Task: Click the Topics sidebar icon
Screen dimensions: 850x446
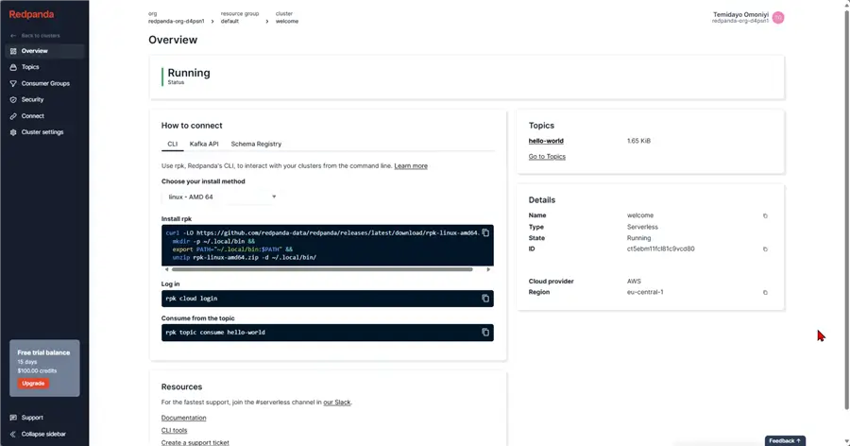Action: click(13, 67)
